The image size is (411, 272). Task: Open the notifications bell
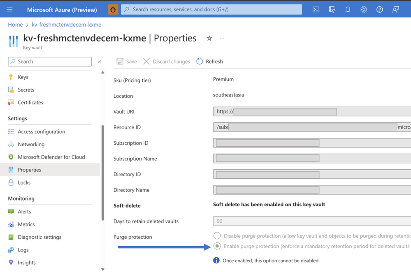tap(348, 10)
